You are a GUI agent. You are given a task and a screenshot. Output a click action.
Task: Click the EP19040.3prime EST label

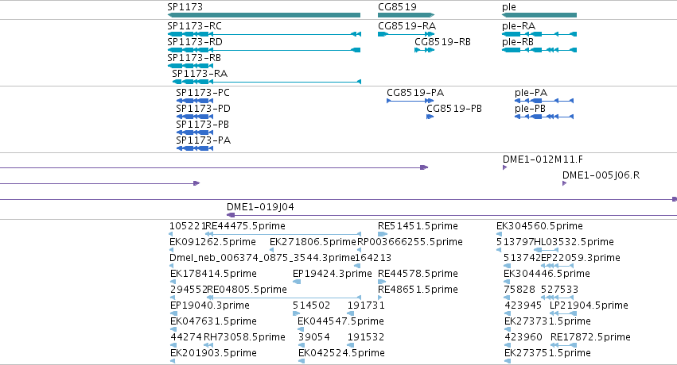pos(210,305)
